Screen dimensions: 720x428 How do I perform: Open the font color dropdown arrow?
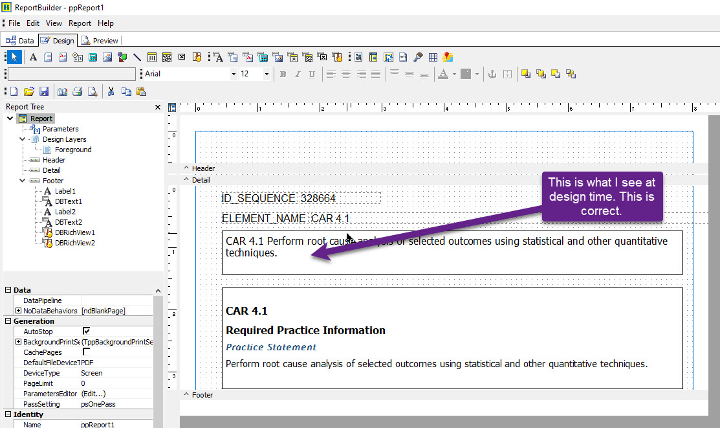coord(455,74)
